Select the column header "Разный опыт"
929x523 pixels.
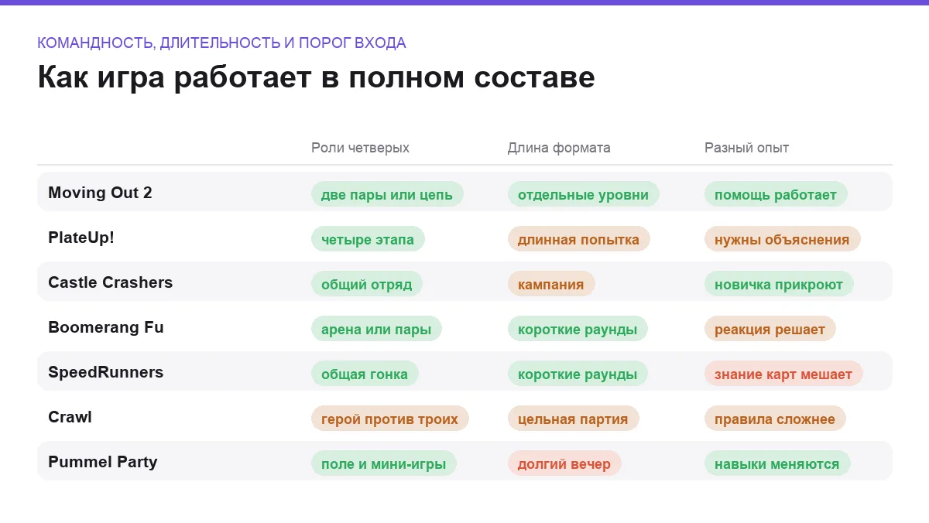coord(747,148)
